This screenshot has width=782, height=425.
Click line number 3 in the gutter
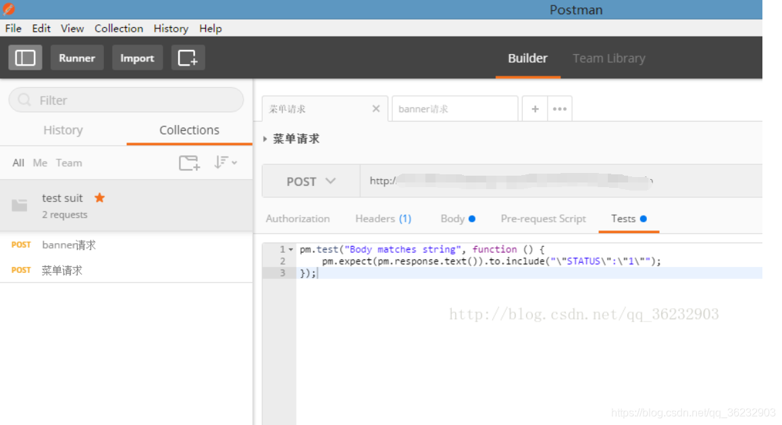tap(283, 273)
